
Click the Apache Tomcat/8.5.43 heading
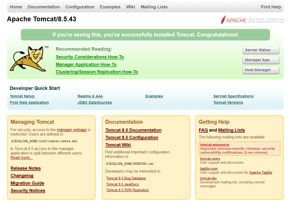(x=42, y=19)
